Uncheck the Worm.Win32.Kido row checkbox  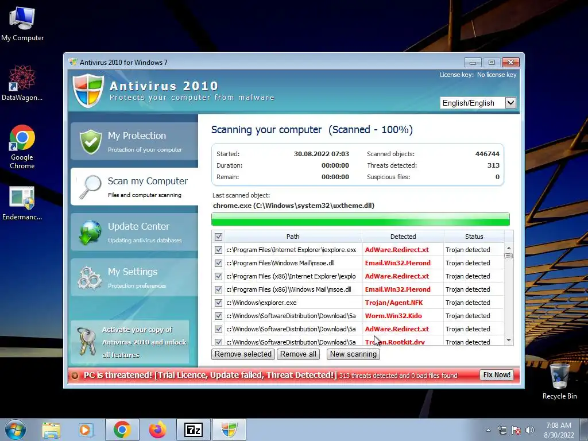tap(218, 316)
